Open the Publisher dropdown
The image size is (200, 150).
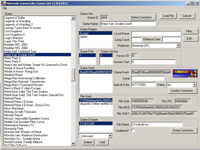[178, 46]
